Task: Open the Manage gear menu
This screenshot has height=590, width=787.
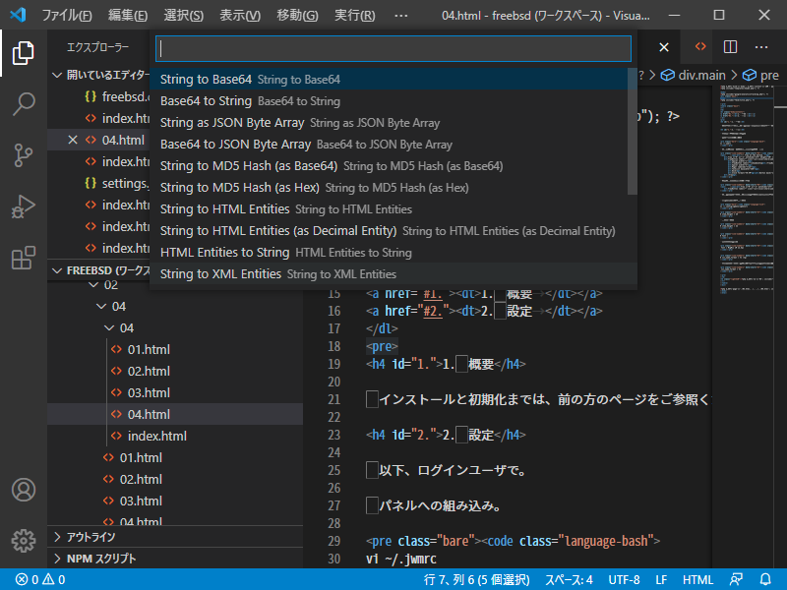Action: click(23, 541)
